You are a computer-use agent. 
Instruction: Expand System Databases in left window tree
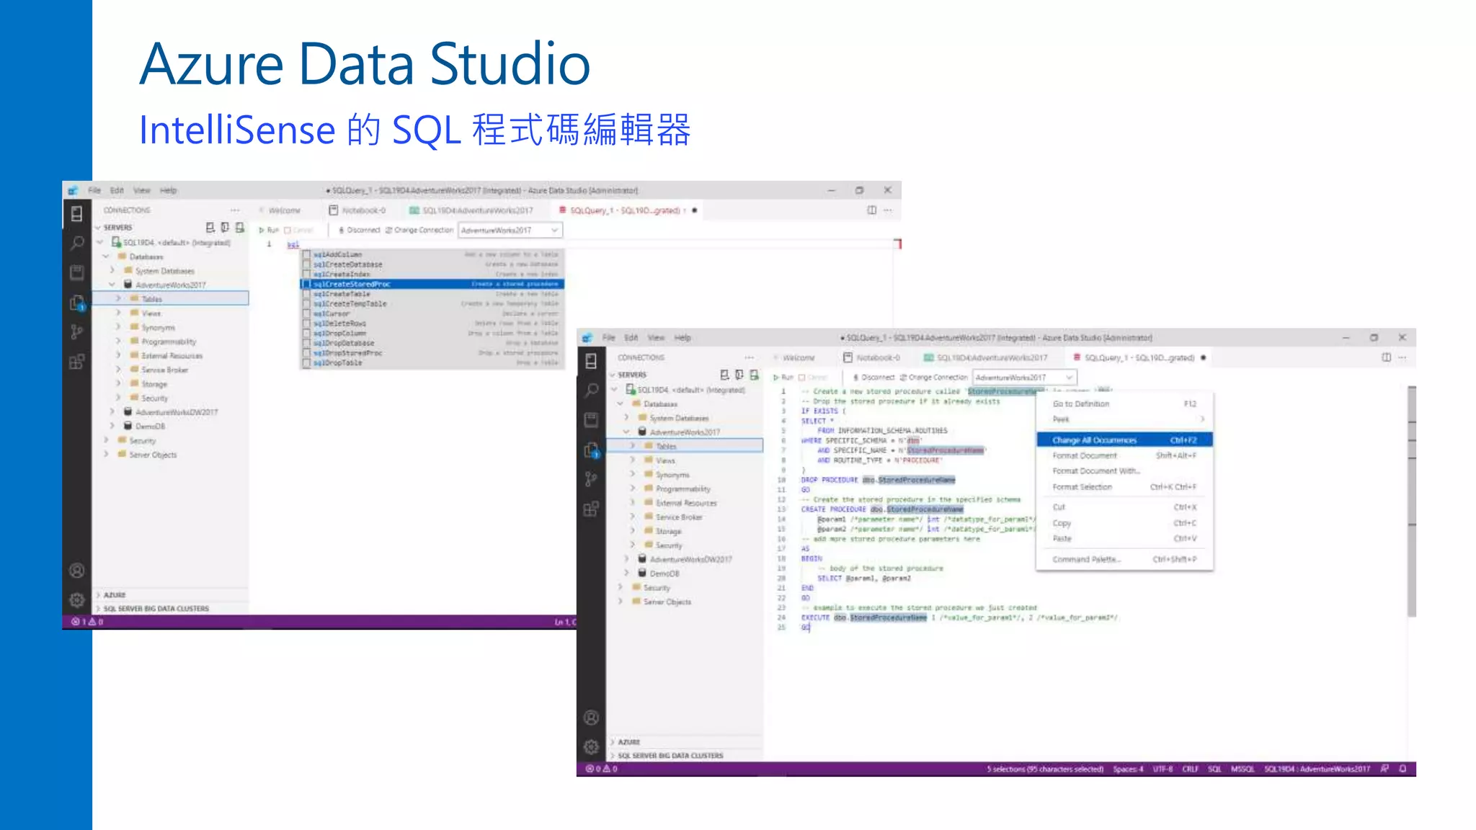112,271
